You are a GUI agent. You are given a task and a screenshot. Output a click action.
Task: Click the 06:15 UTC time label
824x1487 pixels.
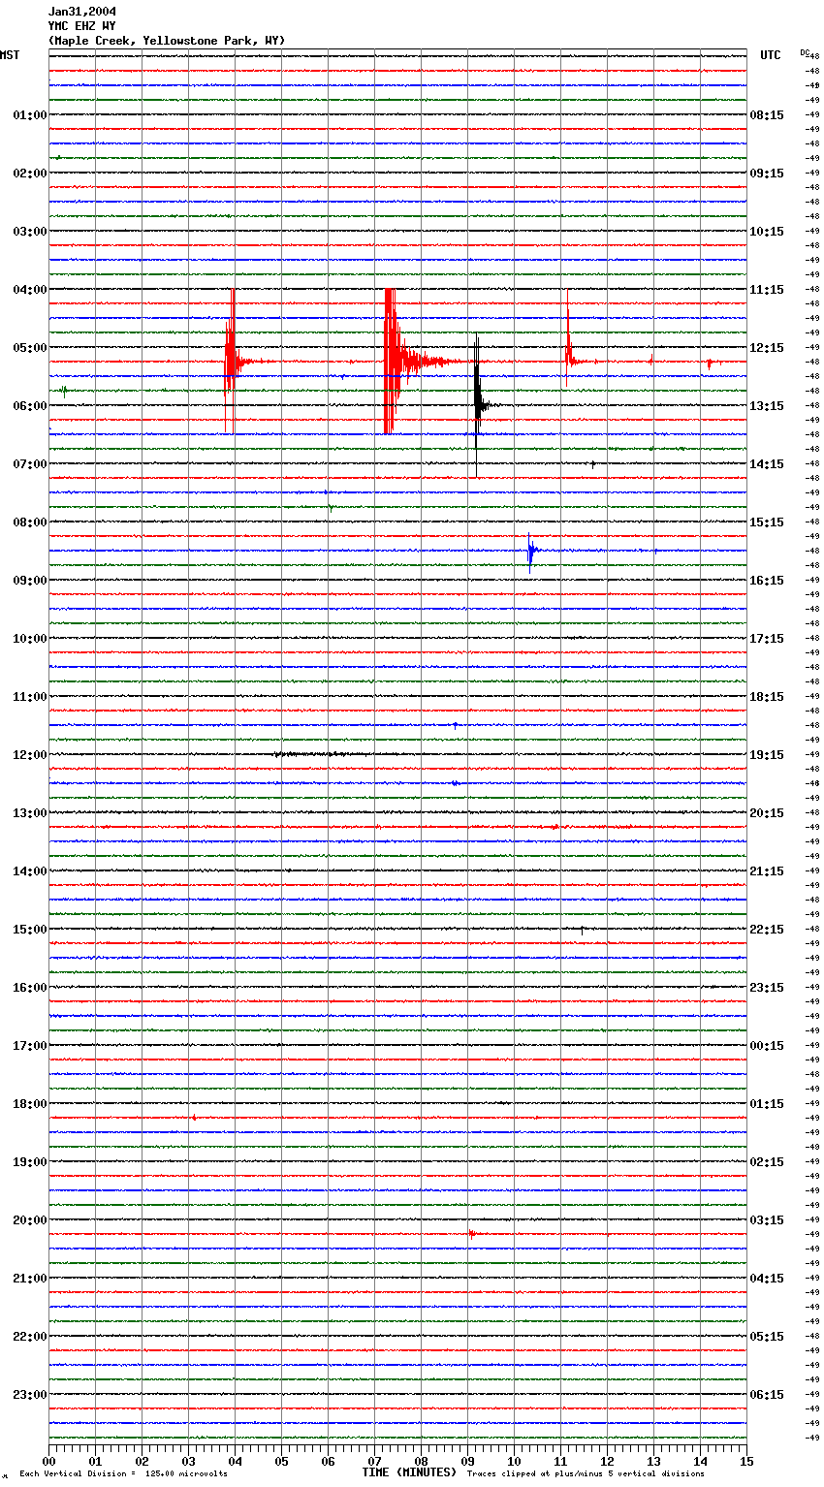pos(767,1395)
